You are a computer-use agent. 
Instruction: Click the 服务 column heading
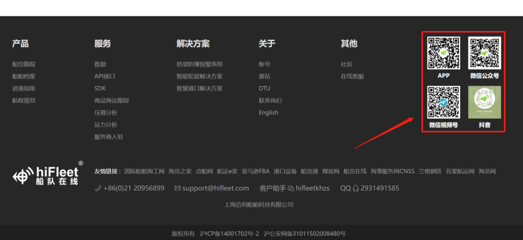point(102,44)
